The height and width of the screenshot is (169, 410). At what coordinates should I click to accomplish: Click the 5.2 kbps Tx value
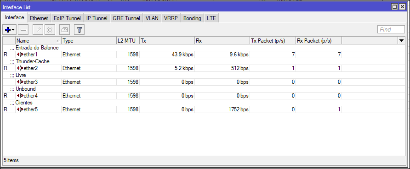click(x=184, y=68)
